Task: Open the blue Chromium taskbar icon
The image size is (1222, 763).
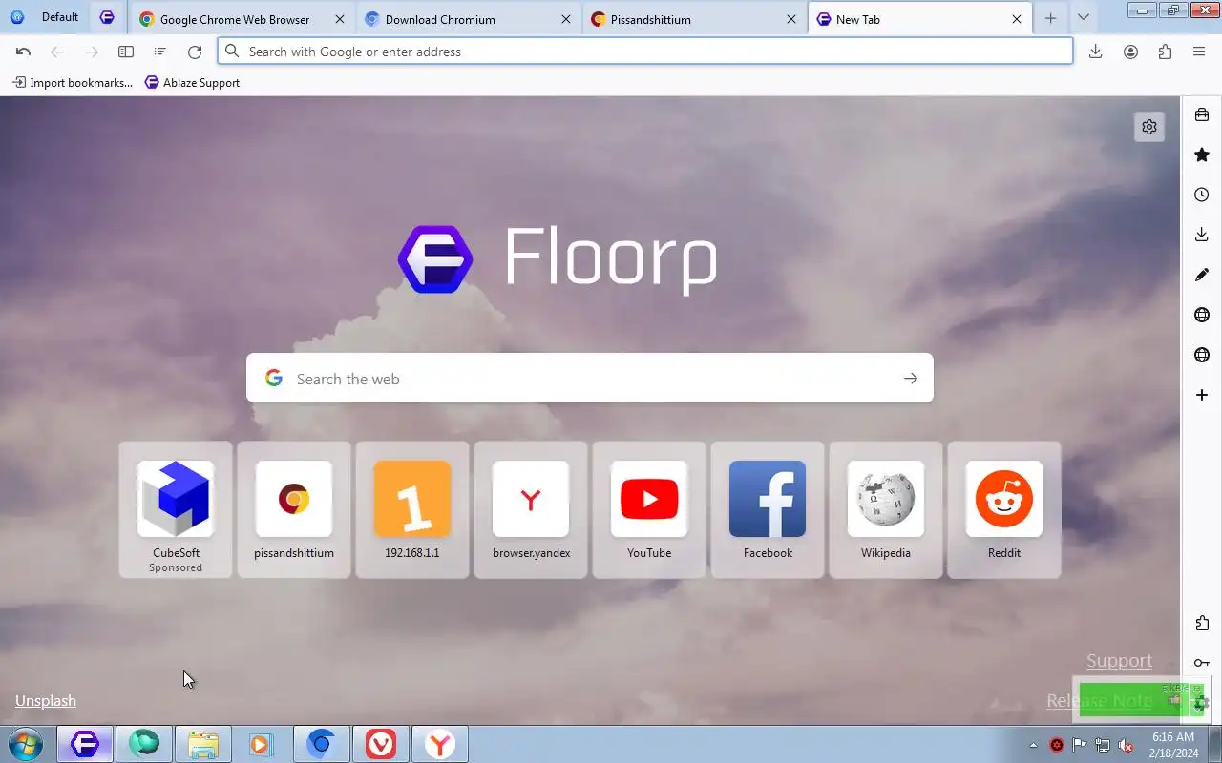Action: click(x=321, y=744)
